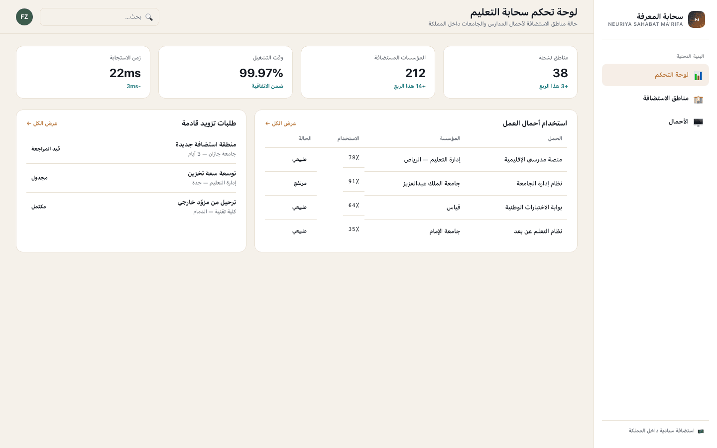This screenshot has height=448, width=717.
Task: Focus the بحث search field
Action: tap(100, 17)
